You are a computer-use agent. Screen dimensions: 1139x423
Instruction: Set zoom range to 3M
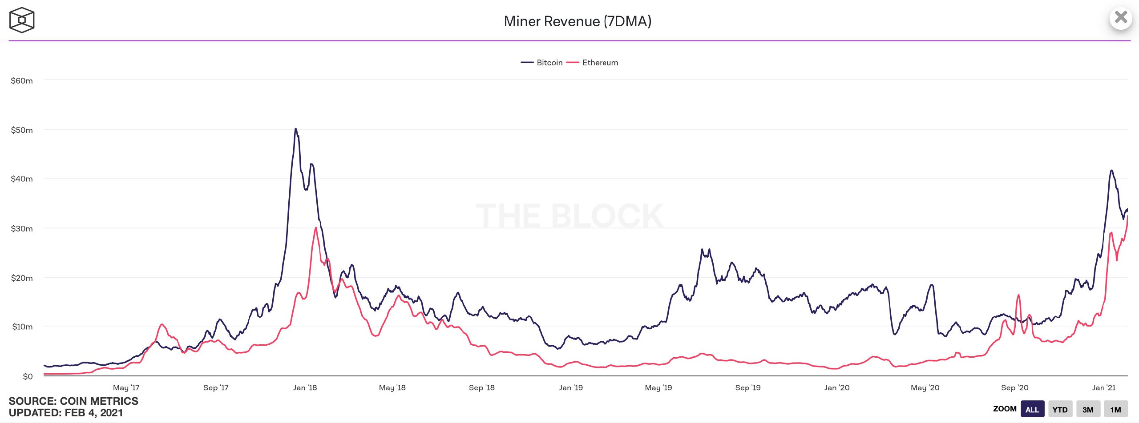click(1088, 409)
